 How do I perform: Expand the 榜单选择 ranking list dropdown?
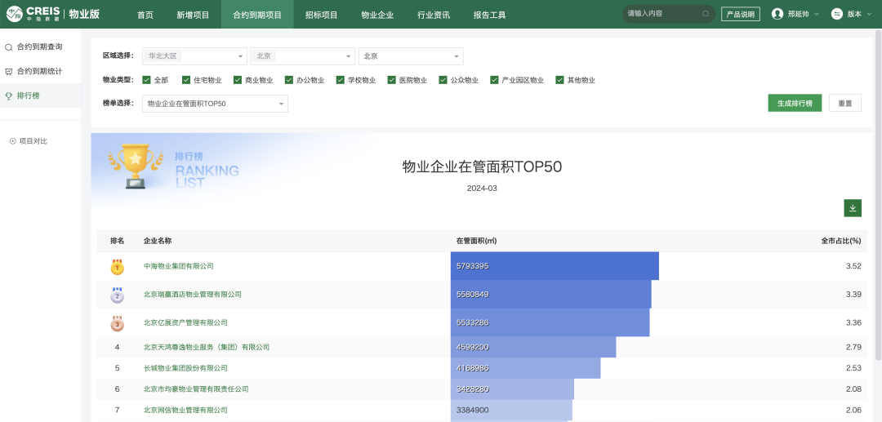(216, 104)
